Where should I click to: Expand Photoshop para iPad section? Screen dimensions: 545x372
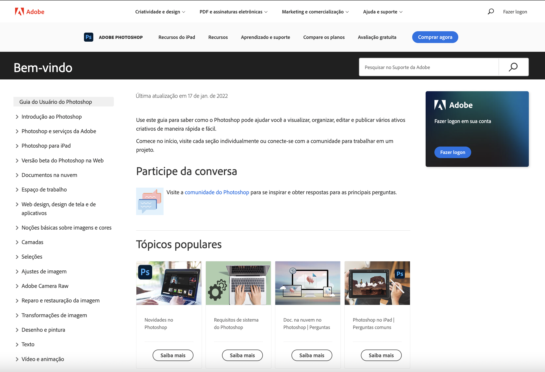click(x=43, y=146)
